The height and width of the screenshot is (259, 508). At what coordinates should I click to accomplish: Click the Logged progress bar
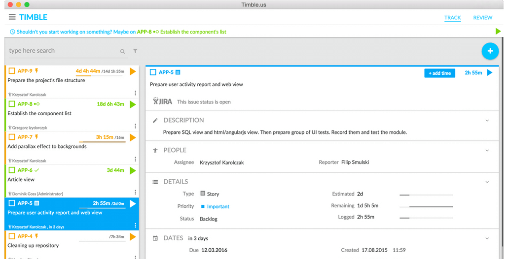[426, 218]
